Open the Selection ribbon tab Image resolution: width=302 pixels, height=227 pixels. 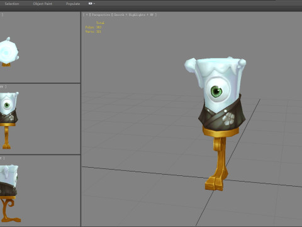coord(12,4)
